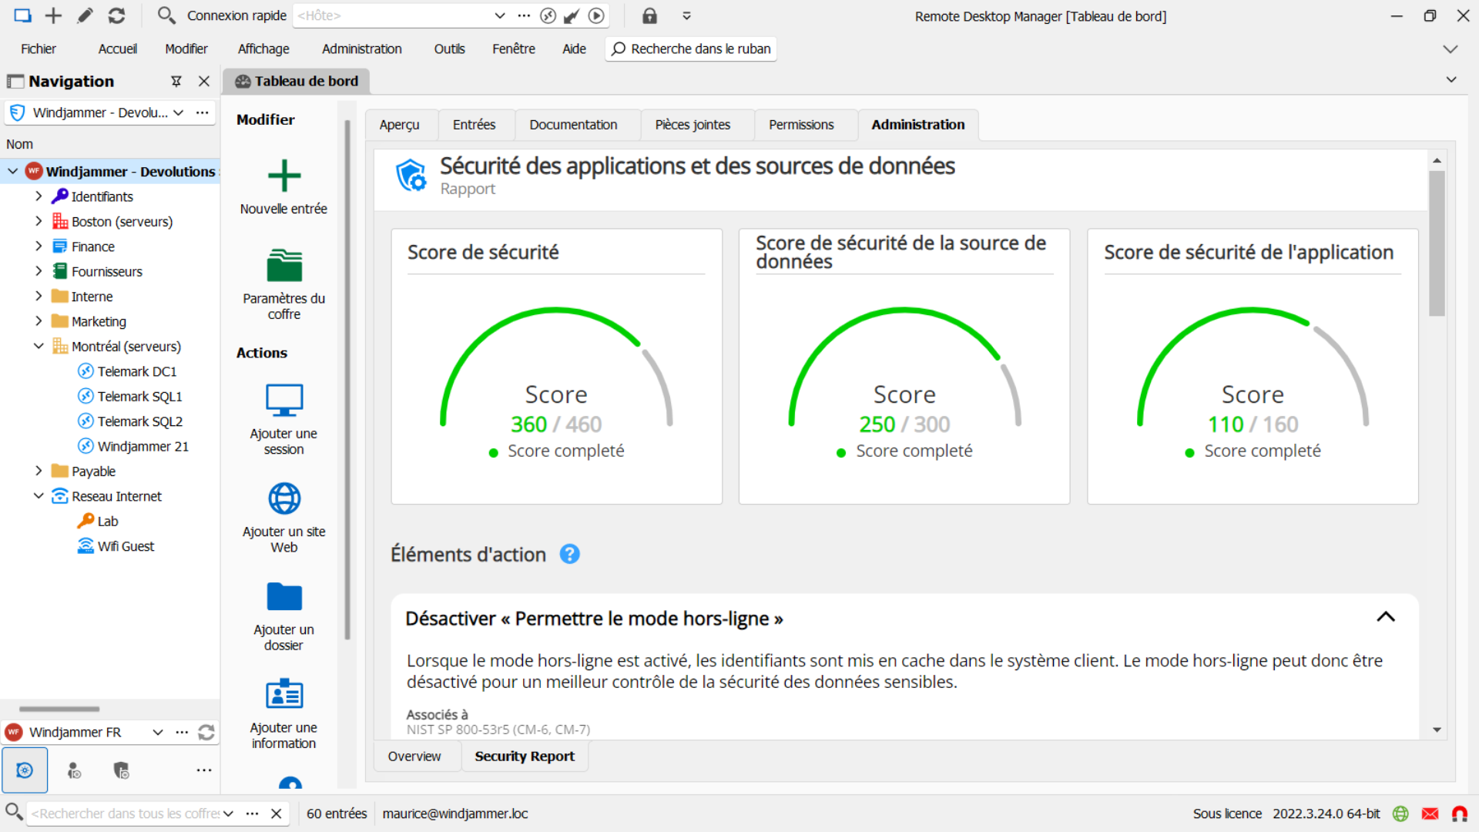Switch to the Permissions tab
1479x832 pixels.
pyautogui.click(x=800, y=124)
